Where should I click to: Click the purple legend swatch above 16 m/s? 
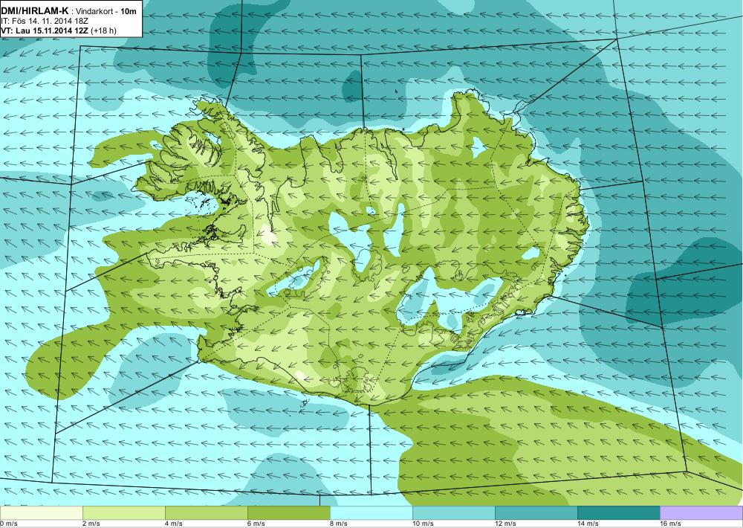pyautogui.click(x=701, y=513)
